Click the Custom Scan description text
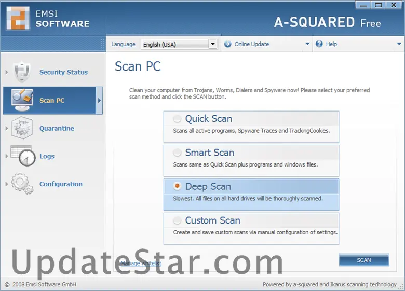 (255, 232)
